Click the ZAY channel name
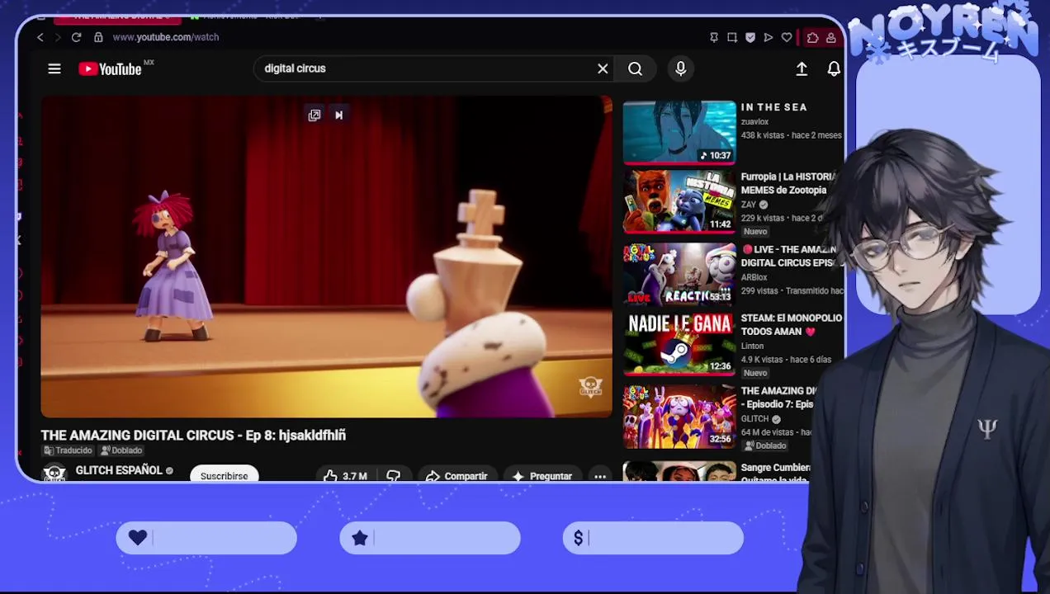The width and height of the screenshot is (1050, 594). (x=748, y=205)
